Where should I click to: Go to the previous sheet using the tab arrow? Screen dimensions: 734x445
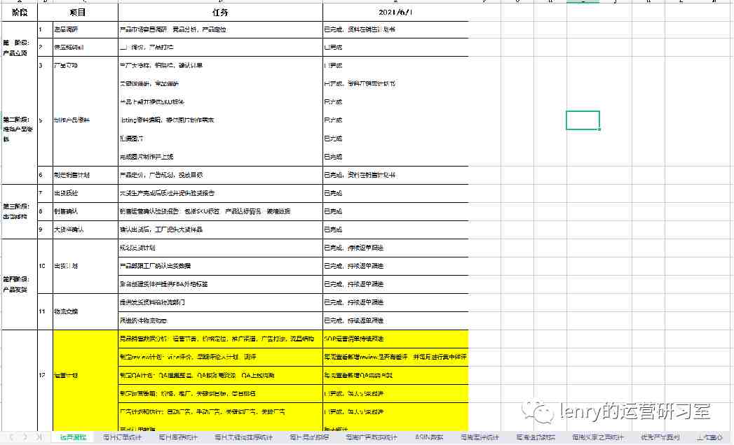pos(11,437)
